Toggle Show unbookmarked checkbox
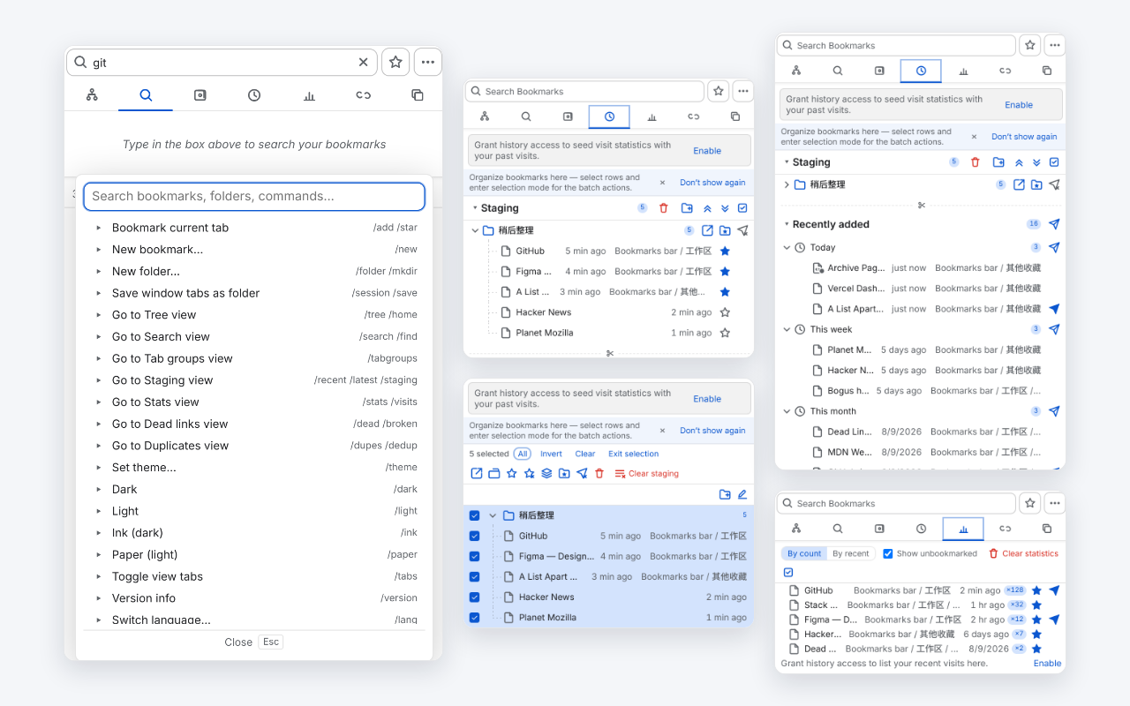 (x=888, y=553)
